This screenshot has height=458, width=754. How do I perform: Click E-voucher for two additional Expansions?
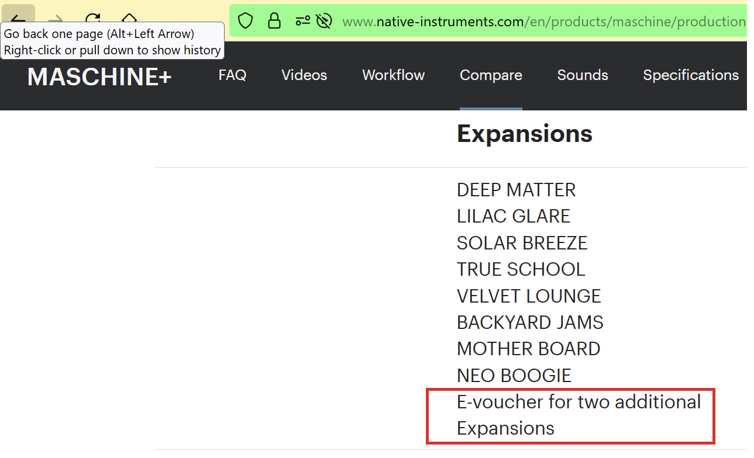[x=579, y=415]
